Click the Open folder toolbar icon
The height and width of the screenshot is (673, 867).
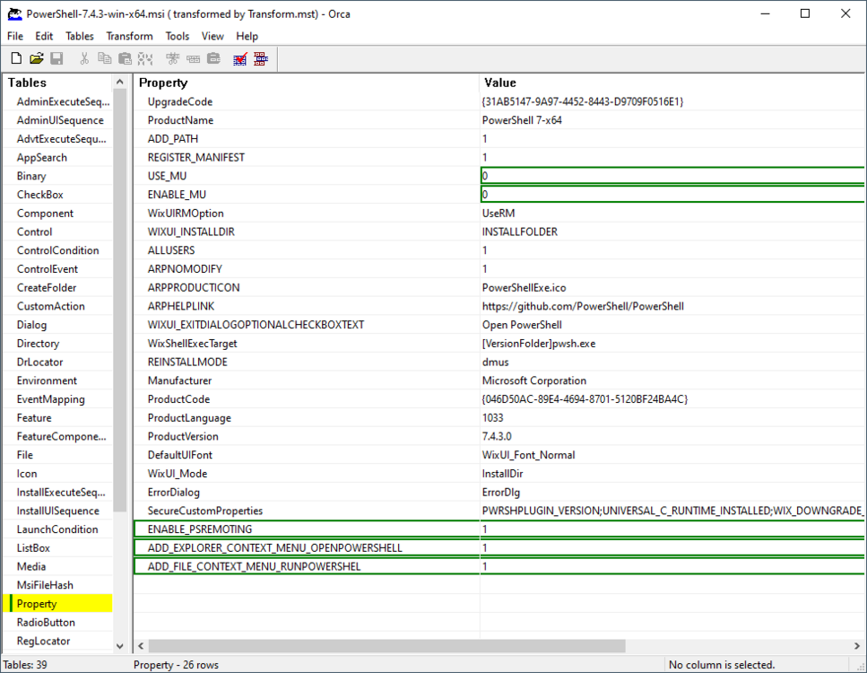37,59
